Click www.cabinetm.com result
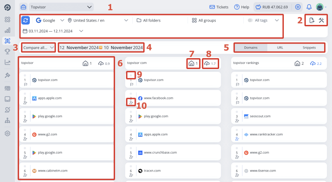Screen dimensions: 332x182 (x=53, y=170)
